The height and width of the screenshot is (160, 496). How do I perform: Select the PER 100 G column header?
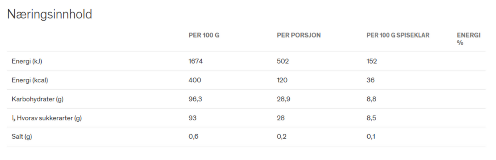point(204,36)
